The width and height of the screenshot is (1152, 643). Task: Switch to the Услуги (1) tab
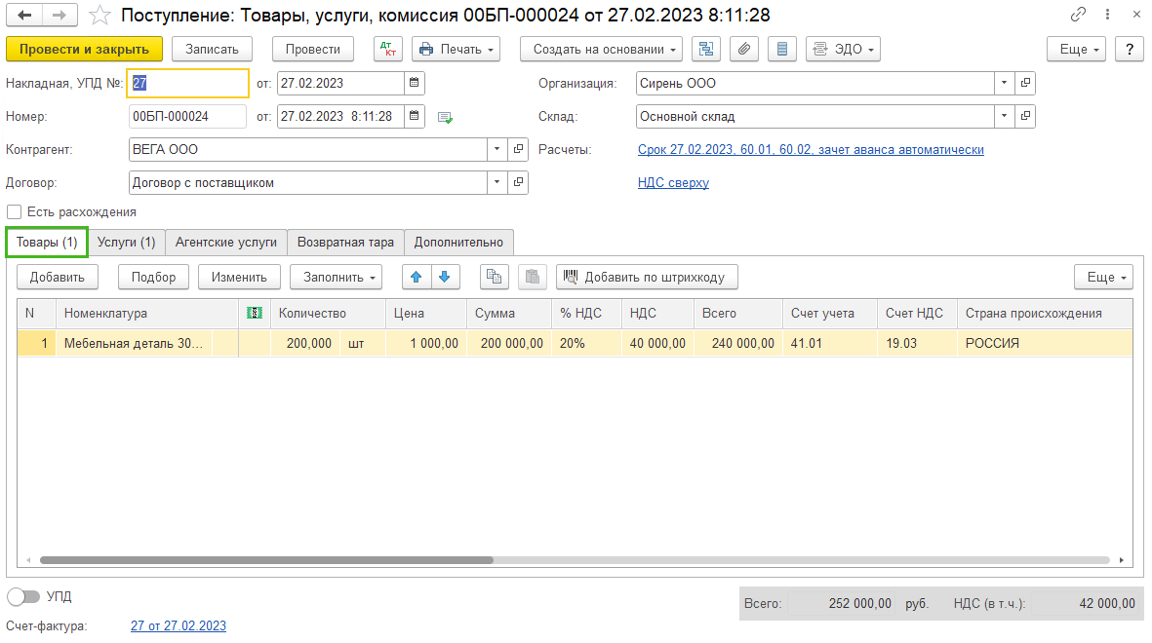[127, 243]
